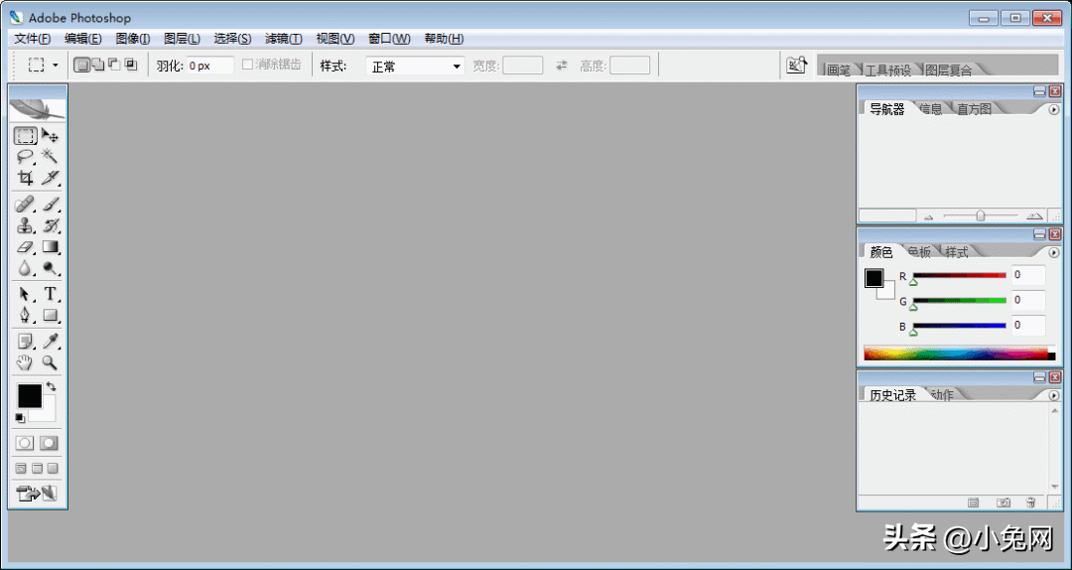This screenshot has height=570, width=1072.
Task: Select the Healing Brush tool
Action: point(25,204)
